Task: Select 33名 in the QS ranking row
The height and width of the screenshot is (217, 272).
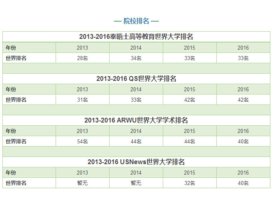Action: coord(136,100)
